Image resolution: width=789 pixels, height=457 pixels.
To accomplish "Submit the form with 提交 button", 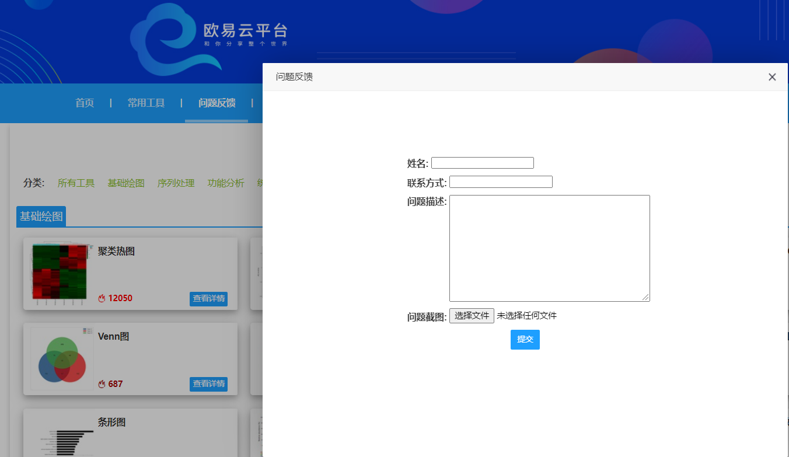I will 525,340.
